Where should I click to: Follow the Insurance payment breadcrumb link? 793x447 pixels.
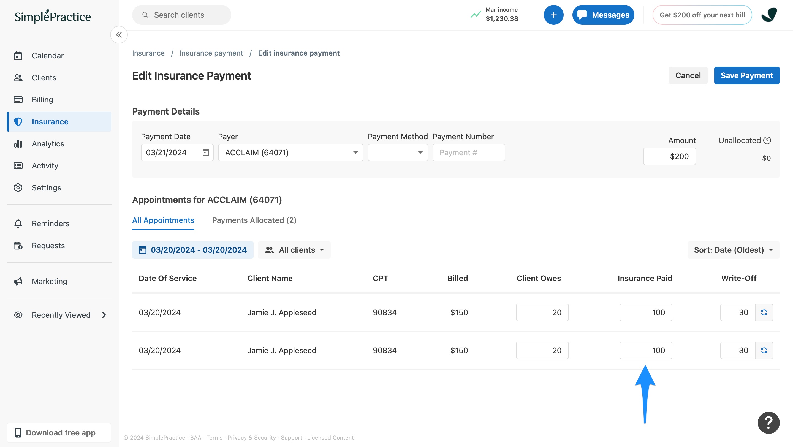pos(211,53)
